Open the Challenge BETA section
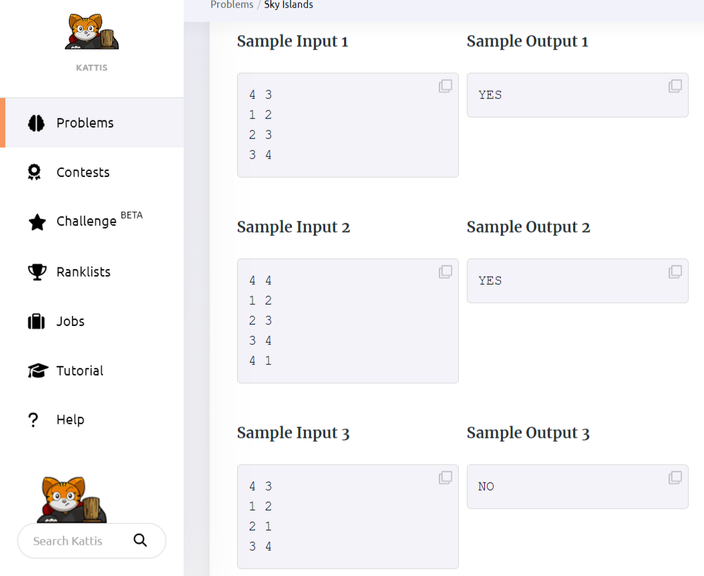Viewport: 704px width, 576px height. pyautogui.click(x=100, y=220)
